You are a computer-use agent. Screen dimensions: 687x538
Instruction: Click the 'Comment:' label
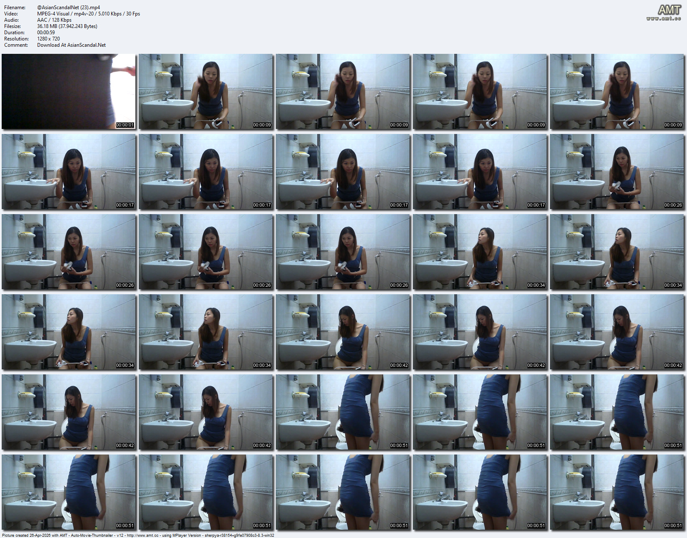16,45
